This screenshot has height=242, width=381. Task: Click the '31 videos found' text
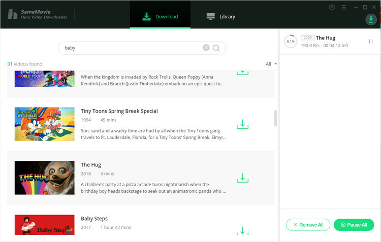(x=25, y=64)
